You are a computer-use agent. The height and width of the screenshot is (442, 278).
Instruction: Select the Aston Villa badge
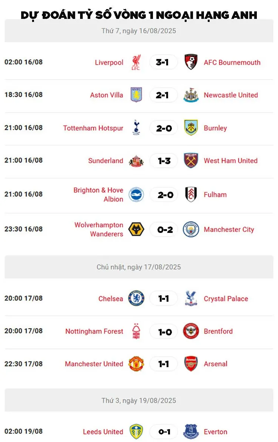point(136,95)
